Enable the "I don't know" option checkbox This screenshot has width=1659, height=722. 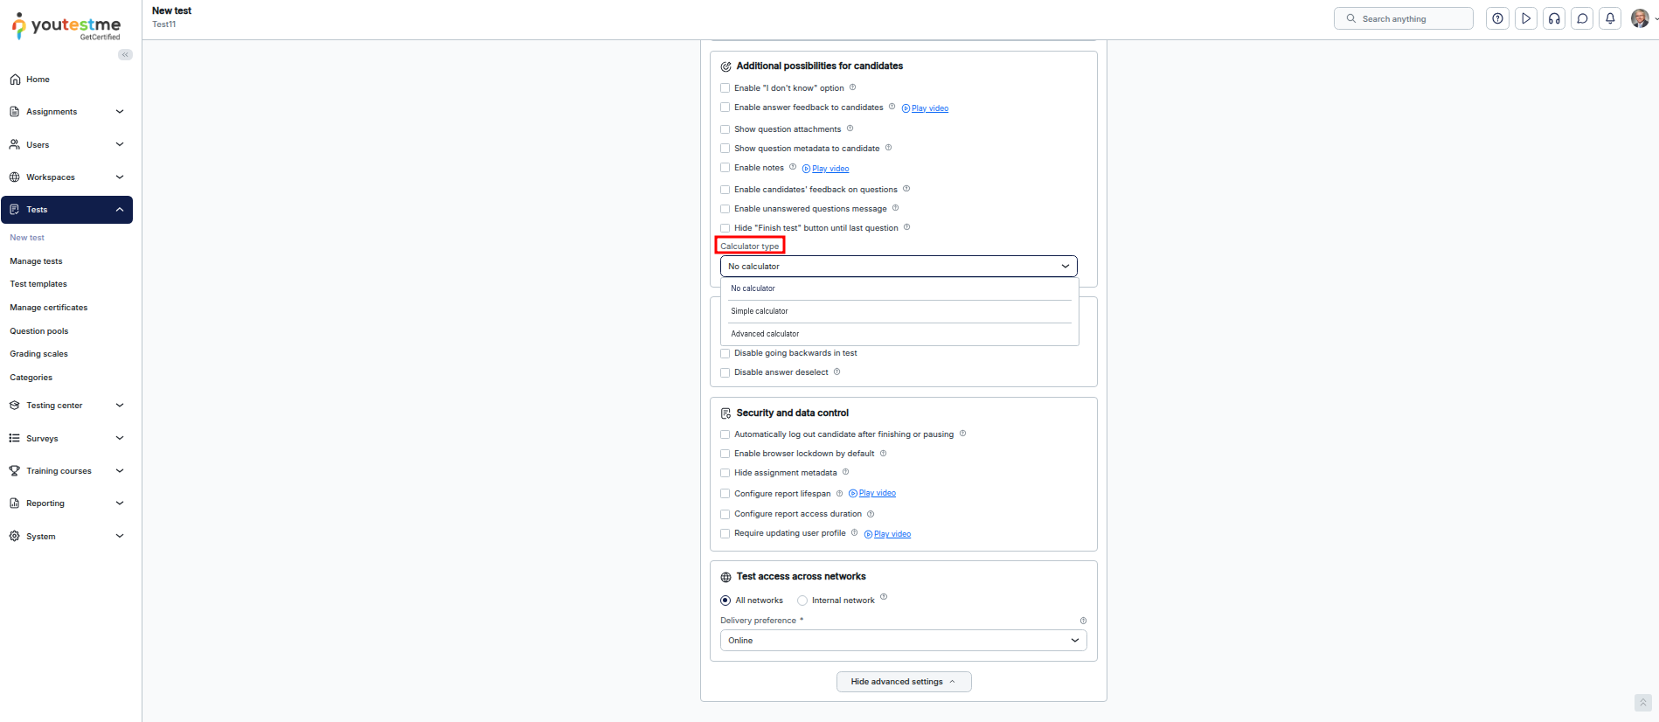tap(725, 88)
